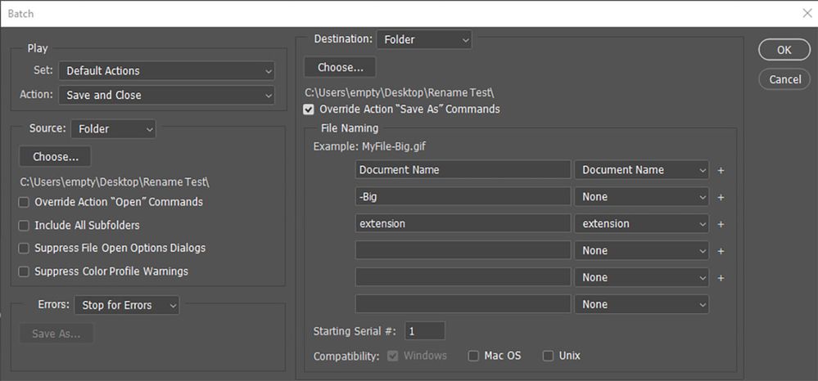Enable Mac OS compatibility
The width and height of the screenshot is (818, 381).
click(473, 356)
